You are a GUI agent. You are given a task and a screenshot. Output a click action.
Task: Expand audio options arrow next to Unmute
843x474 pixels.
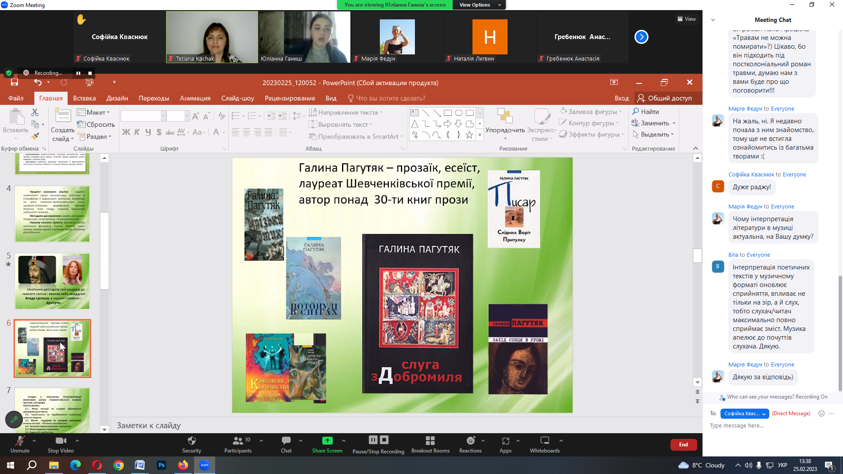[34, 441]
